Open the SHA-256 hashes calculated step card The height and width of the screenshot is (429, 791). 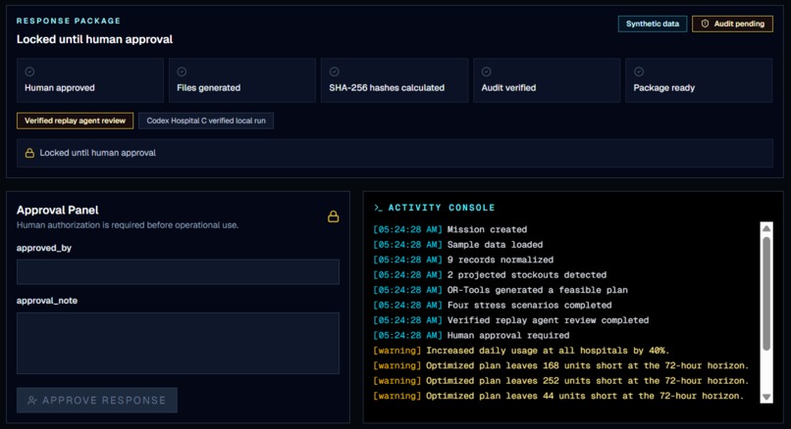[x=395, y=80]
